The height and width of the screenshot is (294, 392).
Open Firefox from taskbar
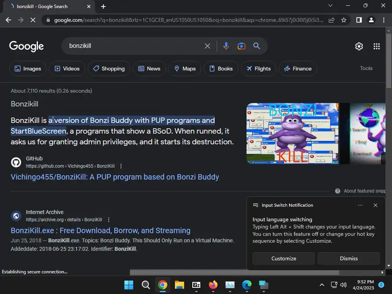click(x=213, y=285)
